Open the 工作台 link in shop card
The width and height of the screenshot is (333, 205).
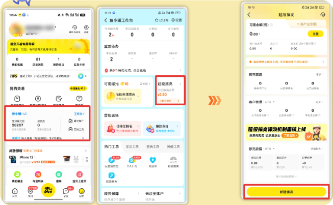click(x=79, y=114)
